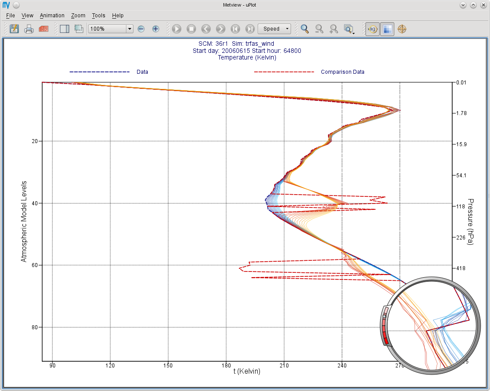Click the Metview logo in title bar
Screen dimensions: 490x391
point(6,5)
